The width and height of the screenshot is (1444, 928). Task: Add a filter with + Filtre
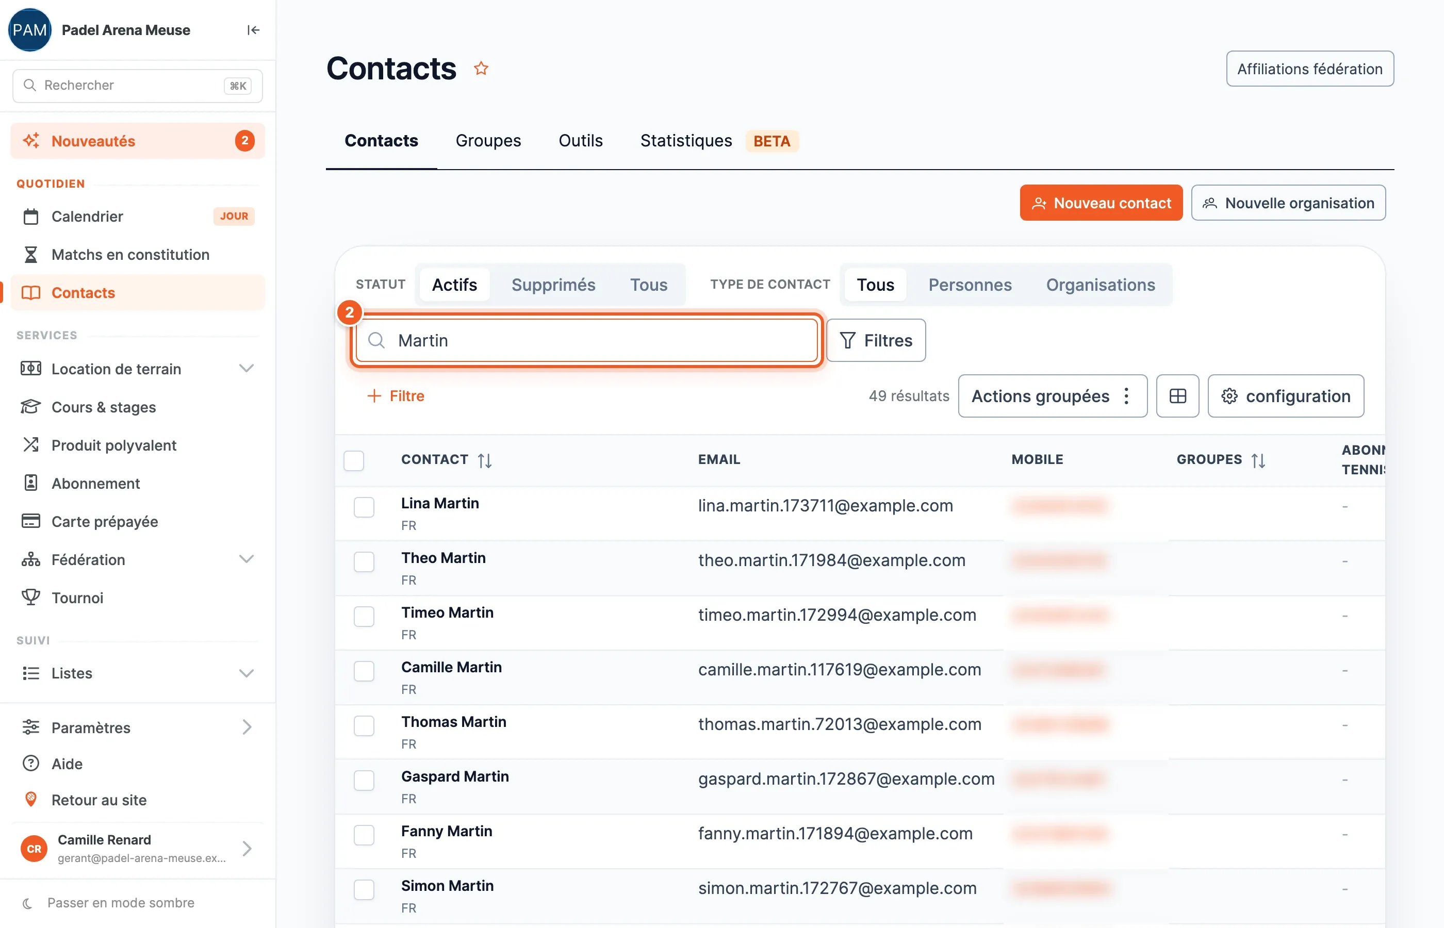[396, 396]
